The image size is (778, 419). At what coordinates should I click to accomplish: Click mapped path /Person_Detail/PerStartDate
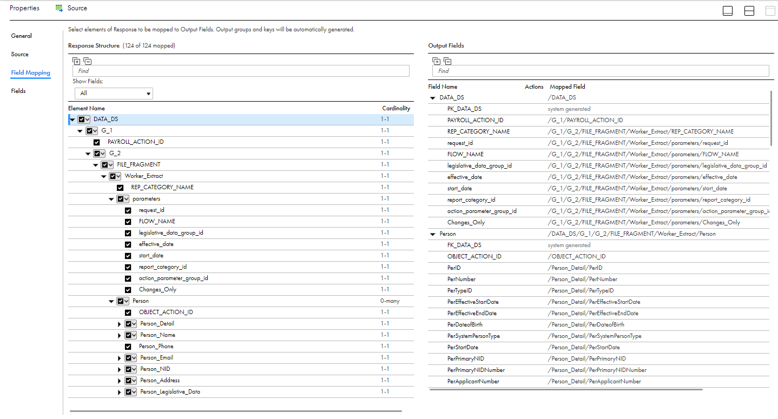584,347
